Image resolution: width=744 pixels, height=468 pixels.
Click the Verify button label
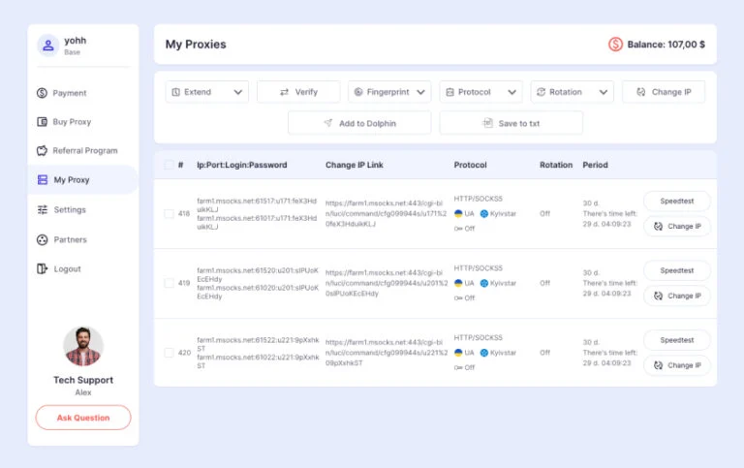tap(306, 92)
